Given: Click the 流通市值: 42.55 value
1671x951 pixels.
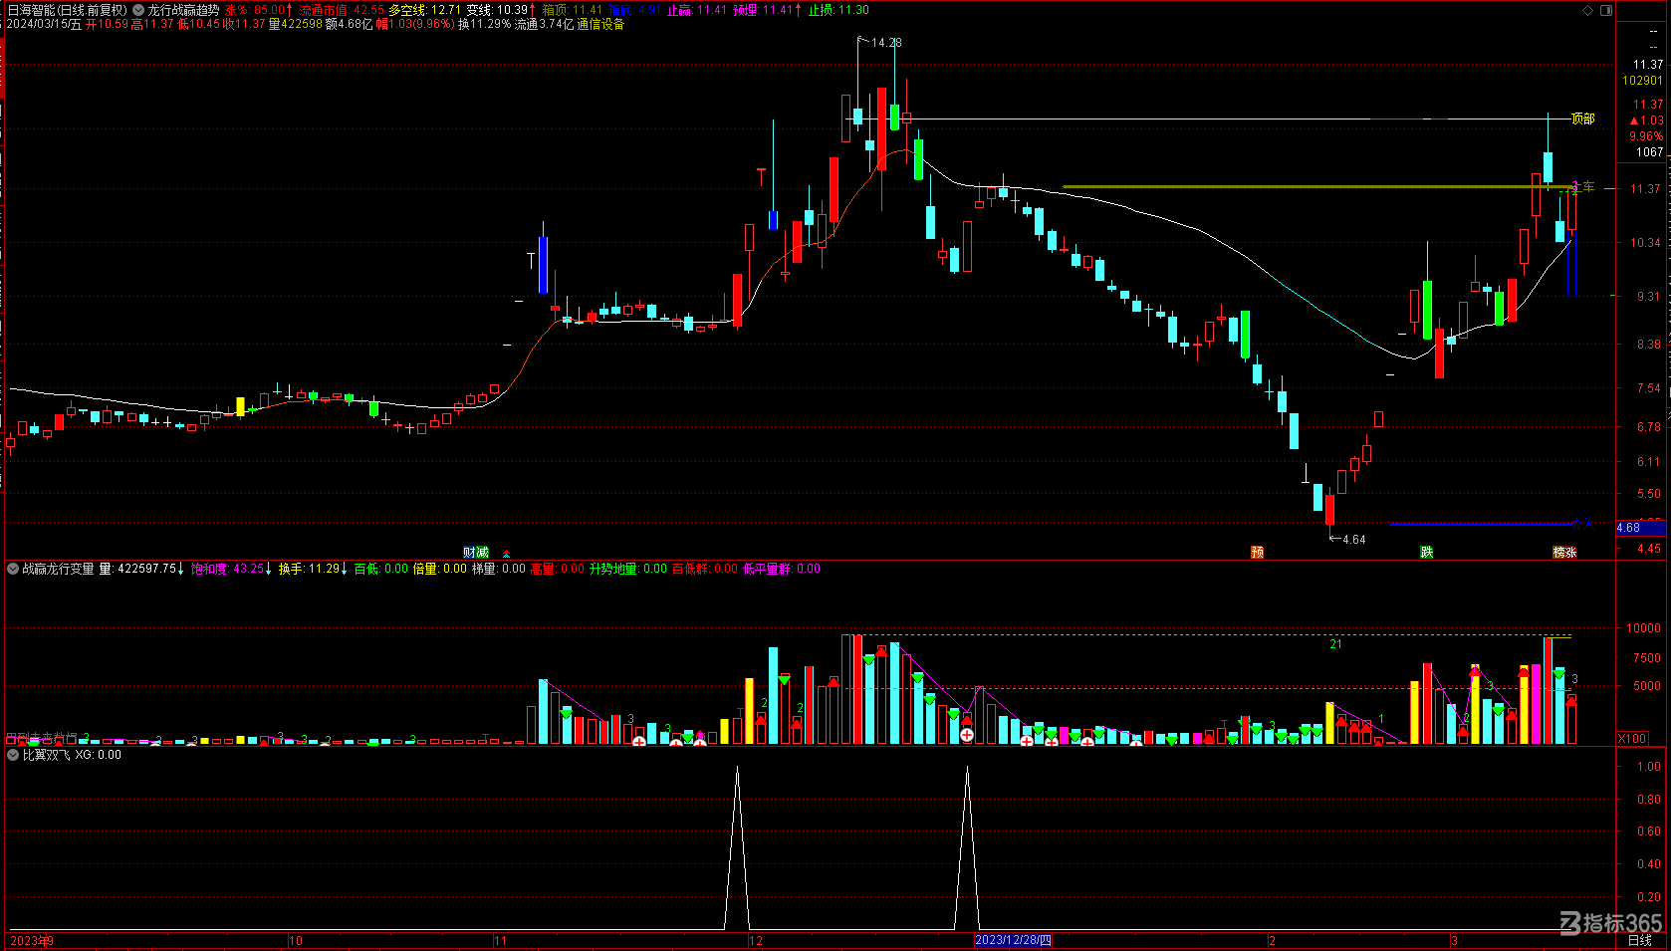Looking at the screenshot, I should pyautogui.click(x=342, y=10).
